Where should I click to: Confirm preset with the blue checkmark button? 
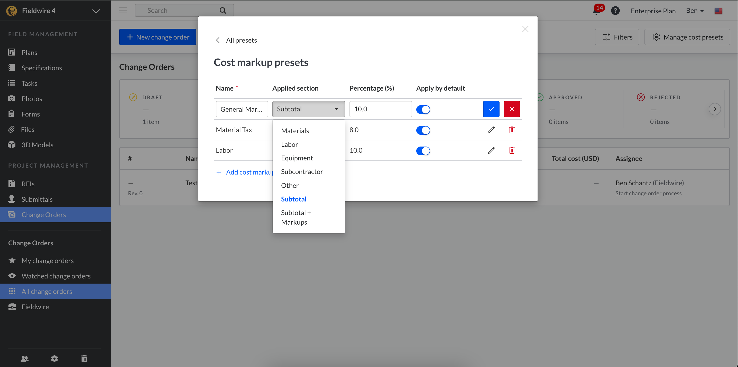tap(491, 109)
